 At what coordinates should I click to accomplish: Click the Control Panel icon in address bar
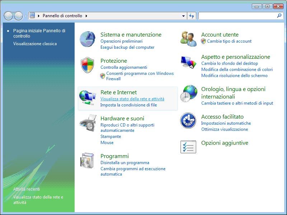coord(32,15)
